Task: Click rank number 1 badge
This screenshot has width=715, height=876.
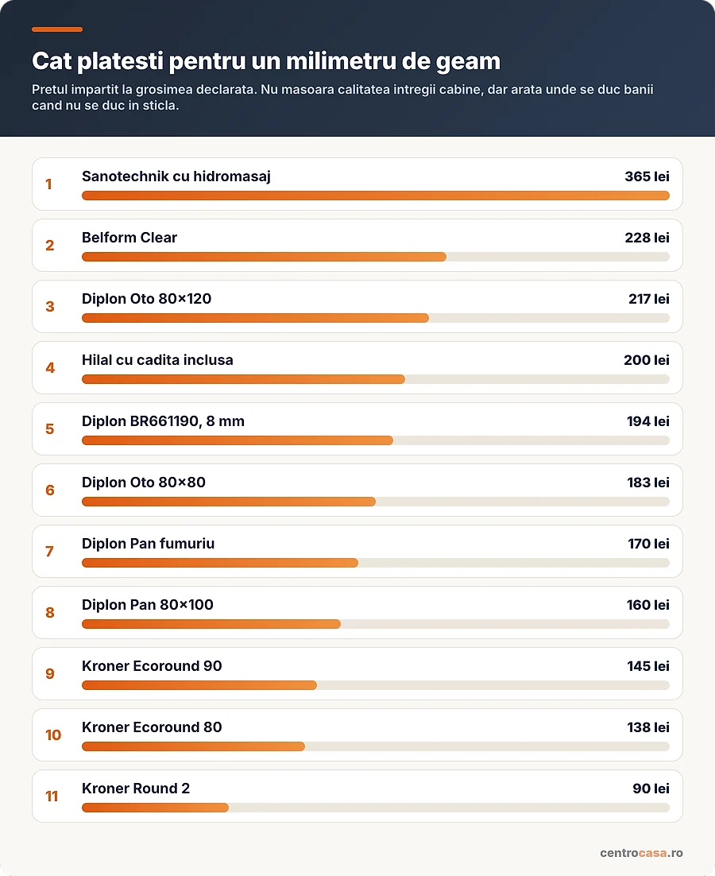Action: point(48,184)
